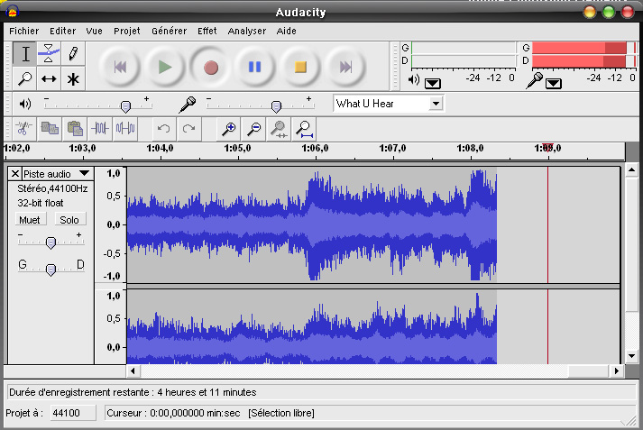Skip to end of track
Screen dimensions: 643x430
click(345, 67)
